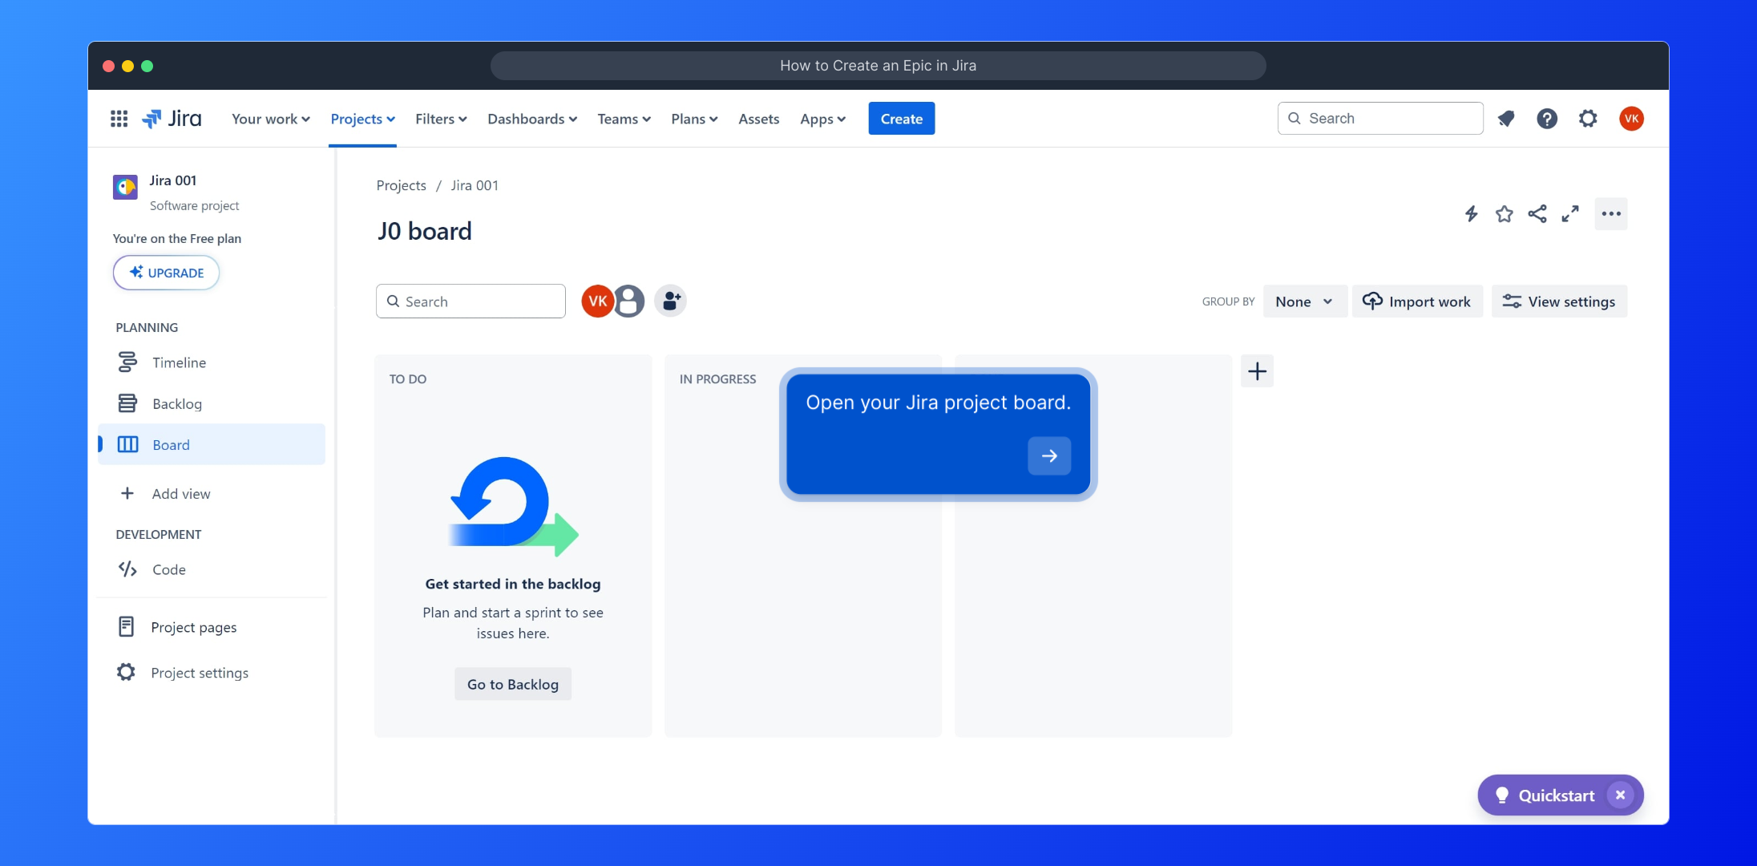The height and width of the screenshot is (866, 1757).
Task: Open the help question mark icon
Action: [x=1547, y=119]
